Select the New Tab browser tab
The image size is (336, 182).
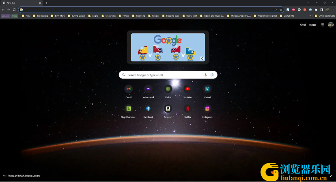tap(21, 3)
